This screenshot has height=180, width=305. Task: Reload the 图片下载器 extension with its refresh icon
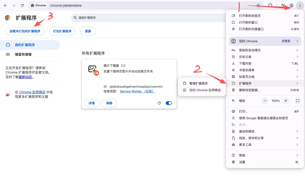(159, 103)
